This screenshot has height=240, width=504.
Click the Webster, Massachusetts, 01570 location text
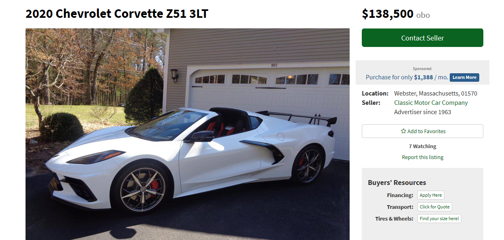436,93
